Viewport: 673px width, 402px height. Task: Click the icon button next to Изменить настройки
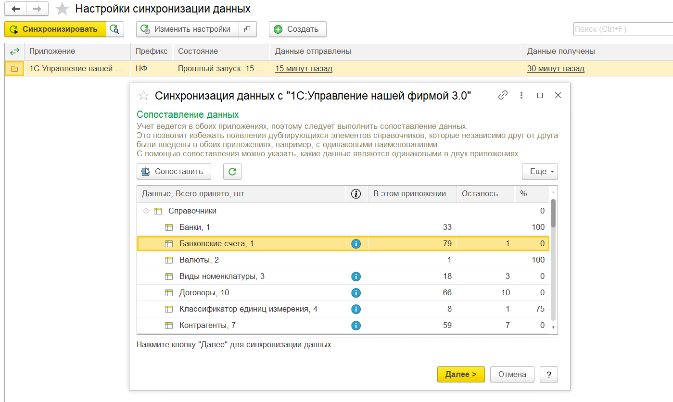[x=247, y=29]
